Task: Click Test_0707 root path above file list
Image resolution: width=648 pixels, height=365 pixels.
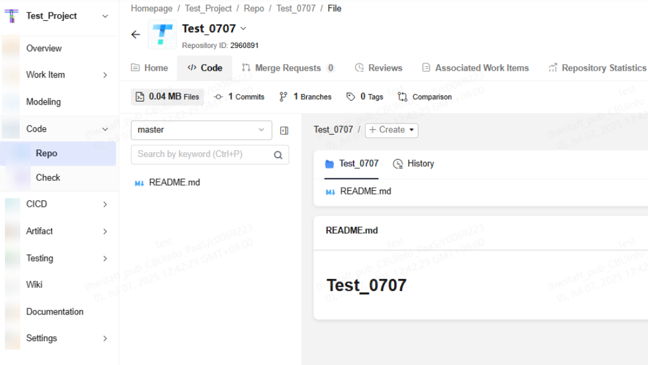Action: 333,130
